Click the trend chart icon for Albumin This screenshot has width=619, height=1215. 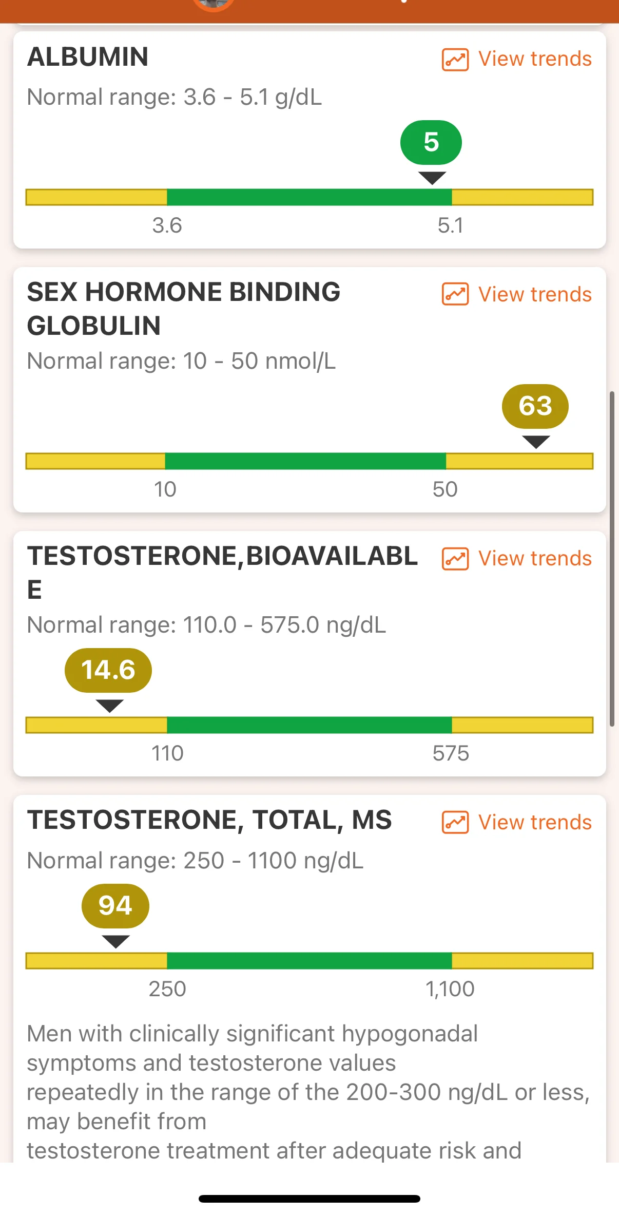coord(455,60)
